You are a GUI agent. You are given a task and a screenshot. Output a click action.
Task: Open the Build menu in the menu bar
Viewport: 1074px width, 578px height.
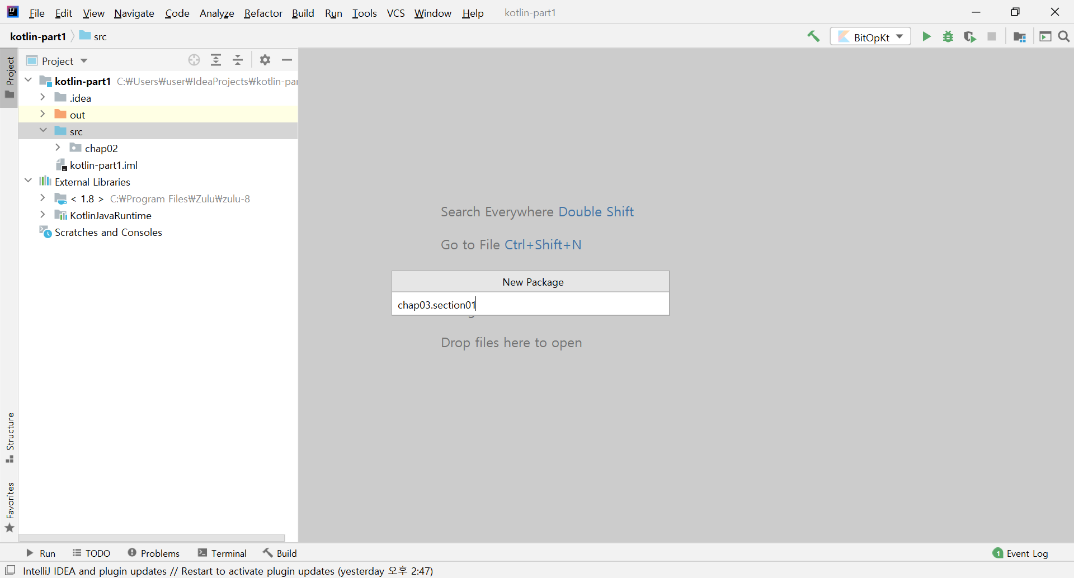(303, 13)
